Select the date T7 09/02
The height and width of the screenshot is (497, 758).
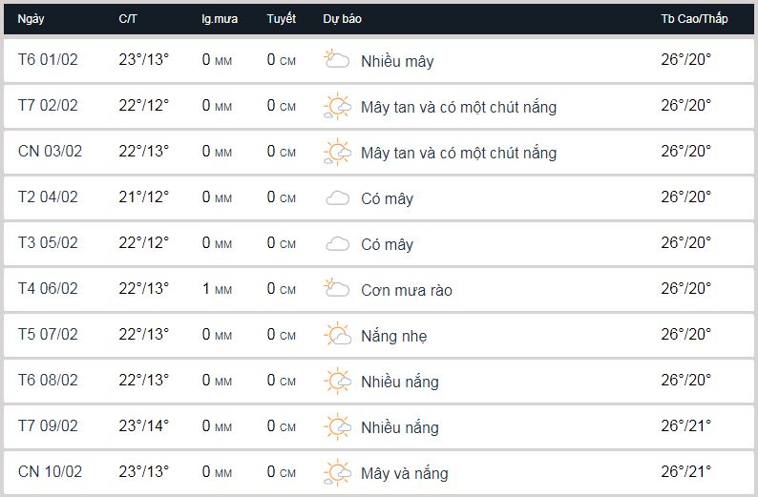point(48,425)
